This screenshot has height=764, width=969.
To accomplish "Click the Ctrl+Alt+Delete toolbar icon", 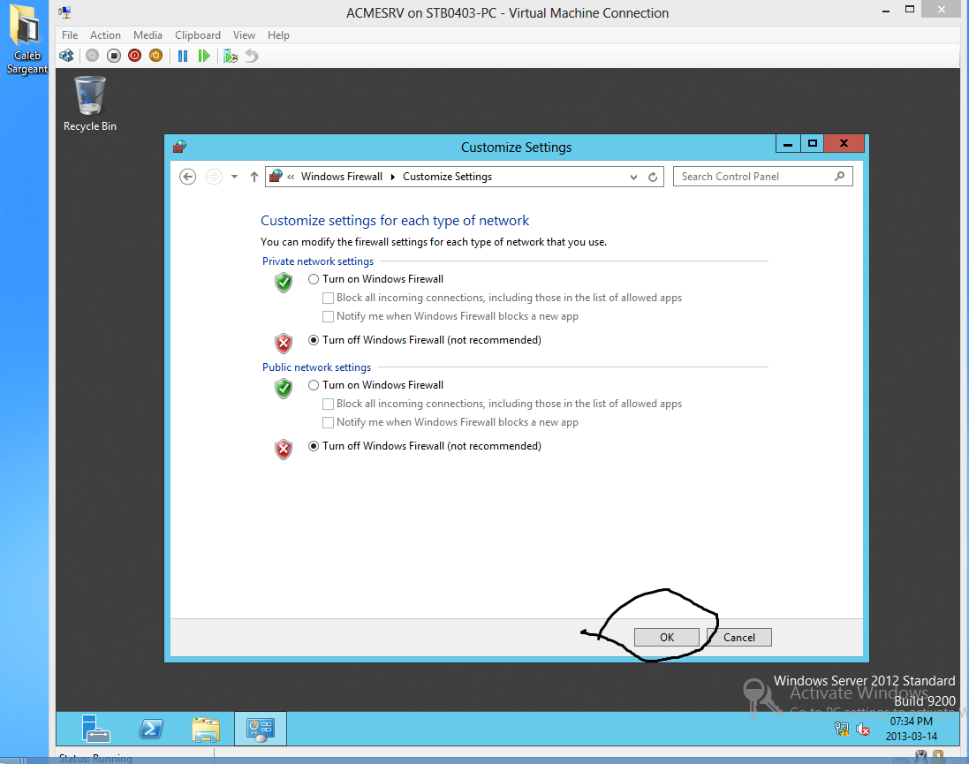I will 66,56.
